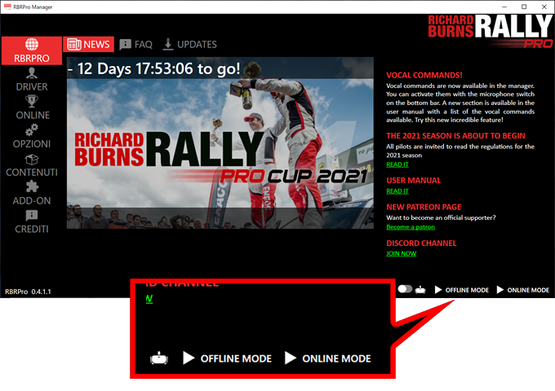
Task: Open READ IT link under User Manual
Action: 397,191
